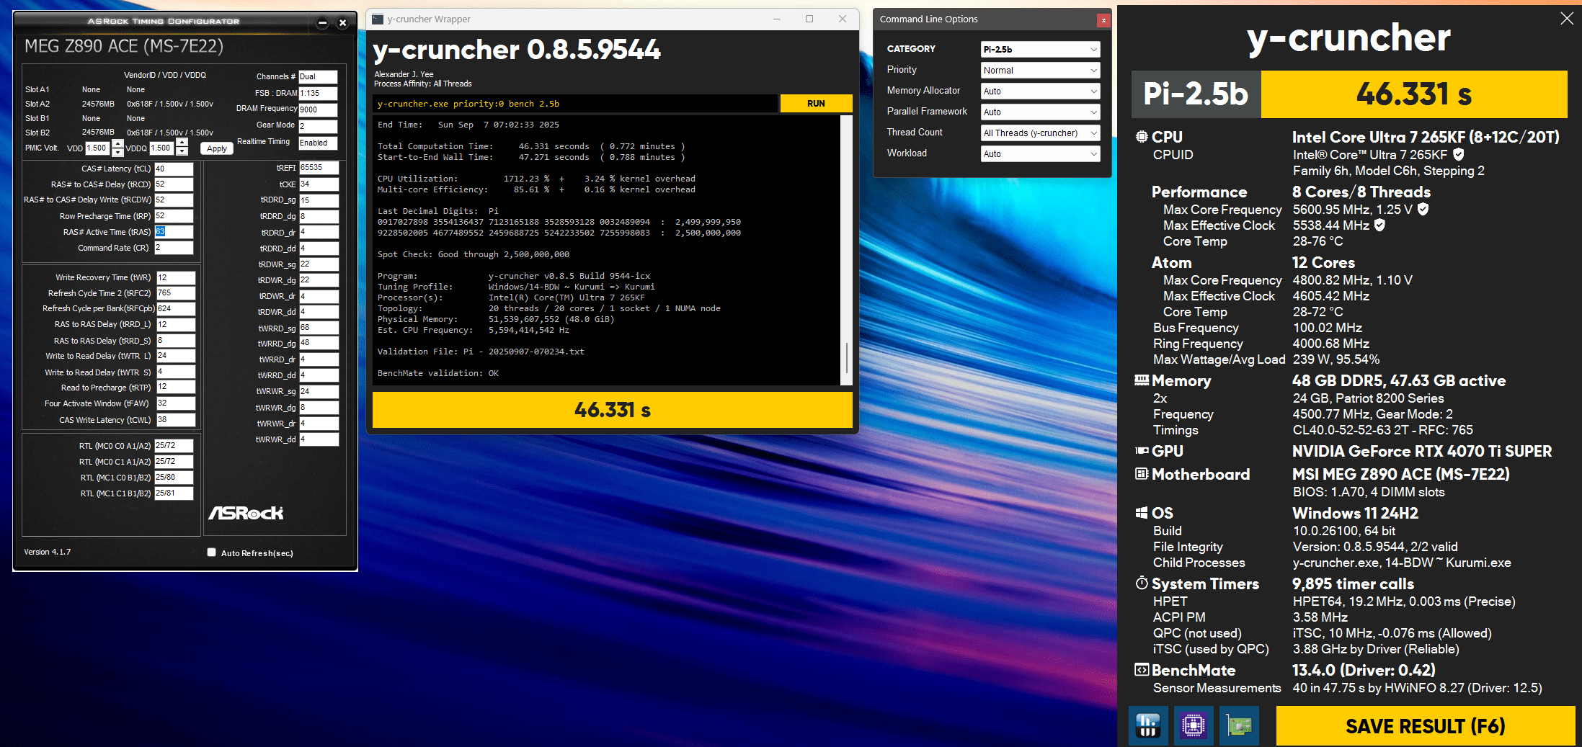Maximize the y-cruncher Wrapper window
Viewport: 1582px width, 747px height.
pos(809,19)
